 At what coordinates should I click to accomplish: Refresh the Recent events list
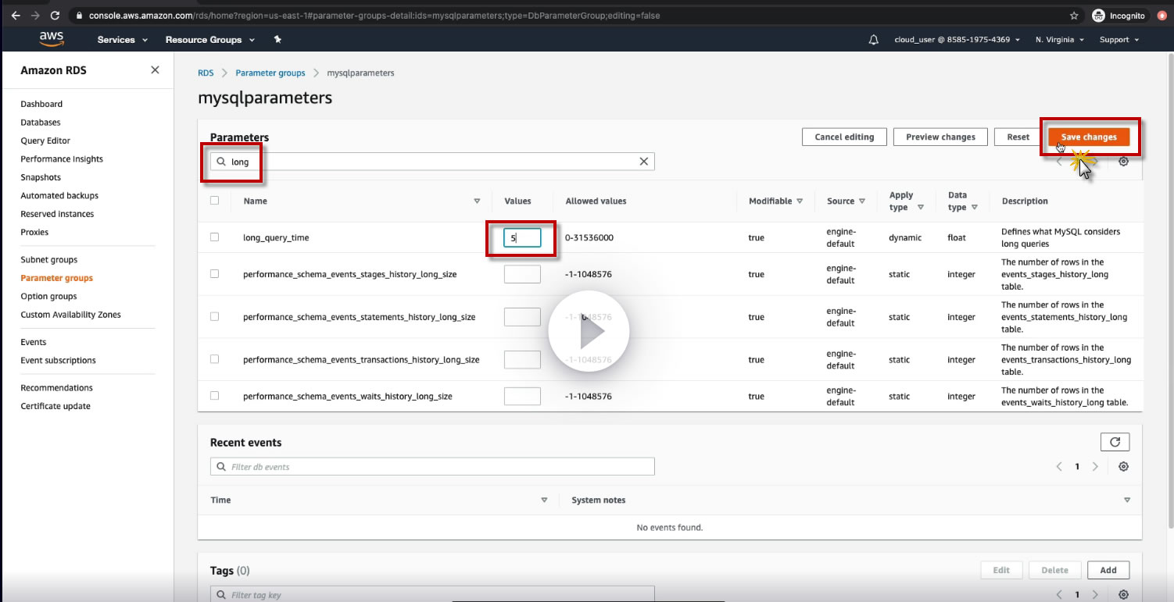pyautogui.click(x=1115, y=442)
